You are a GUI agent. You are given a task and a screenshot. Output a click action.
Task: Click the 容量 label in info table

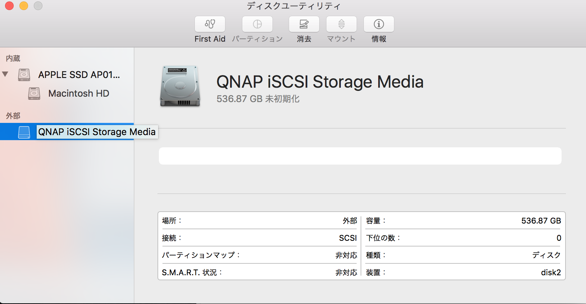376,221
